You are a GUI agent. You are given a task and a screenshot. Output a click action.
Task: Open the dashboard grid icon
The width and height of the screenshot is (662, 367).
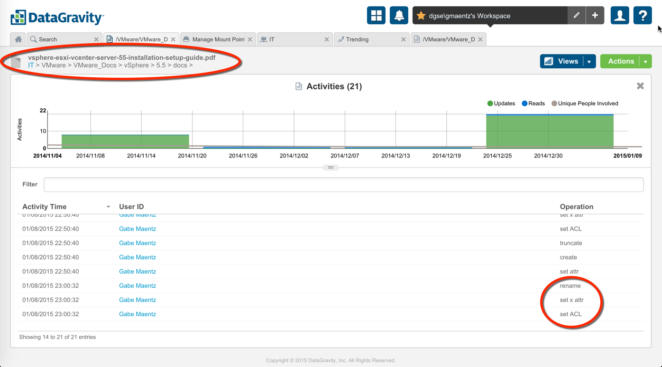pyautogui.click(x=376, y=15)
